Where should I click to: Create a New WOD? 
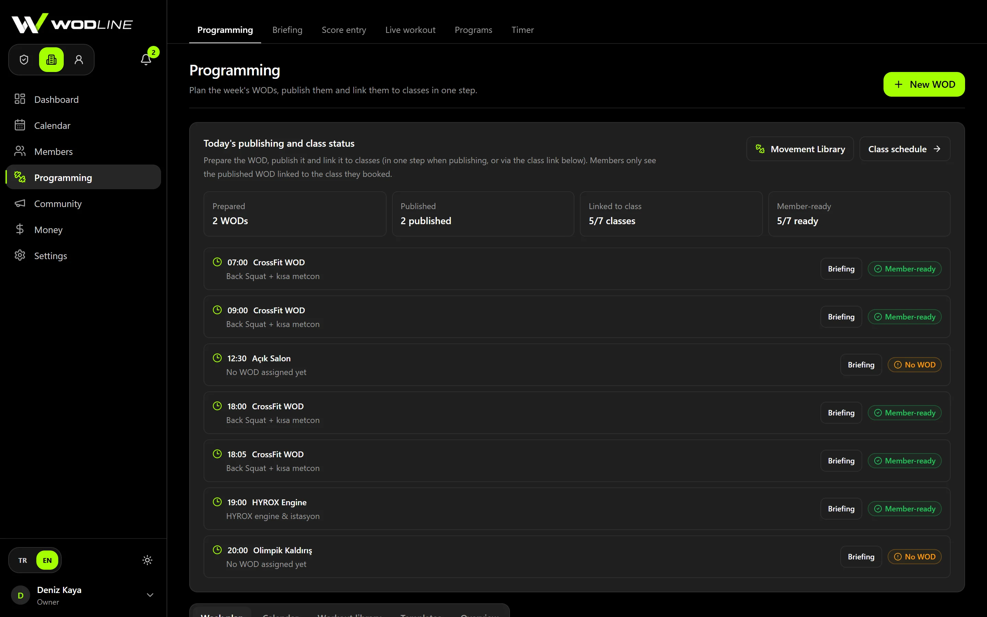pos(924,84)
